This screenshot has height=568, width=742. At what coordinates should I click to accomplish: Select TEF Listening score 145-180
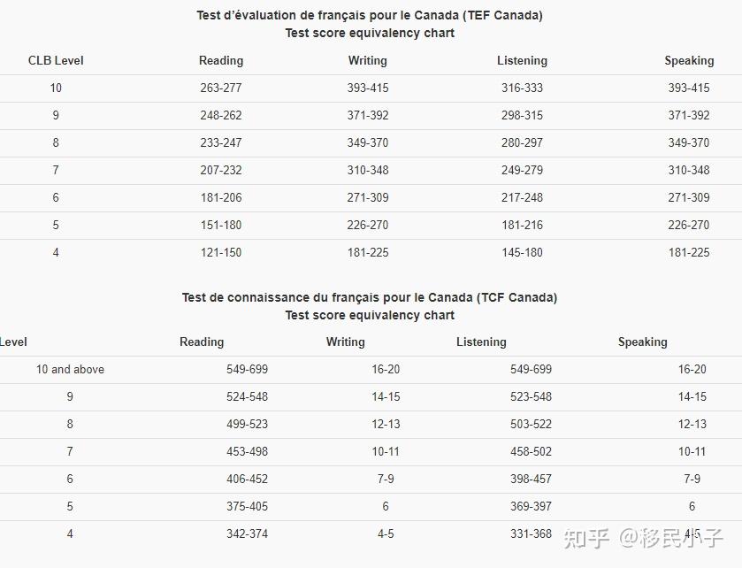(x=522, y=252)
